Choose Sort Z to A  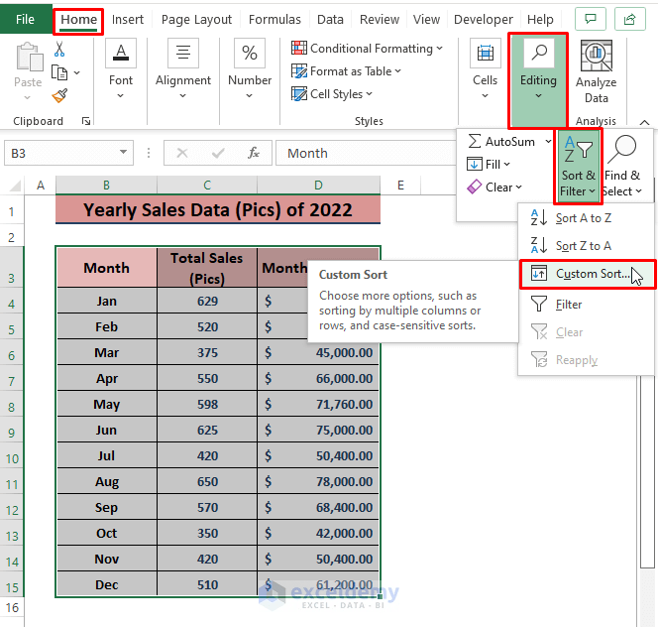(587, 245)
